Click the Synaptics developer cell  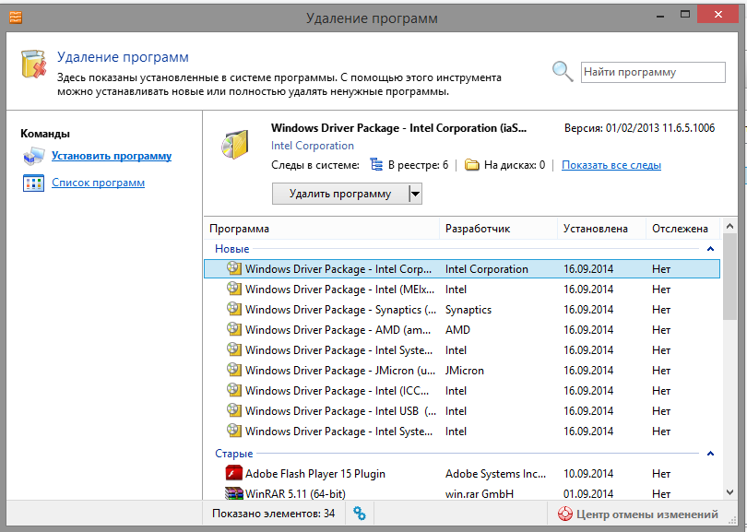coord(468,310)
